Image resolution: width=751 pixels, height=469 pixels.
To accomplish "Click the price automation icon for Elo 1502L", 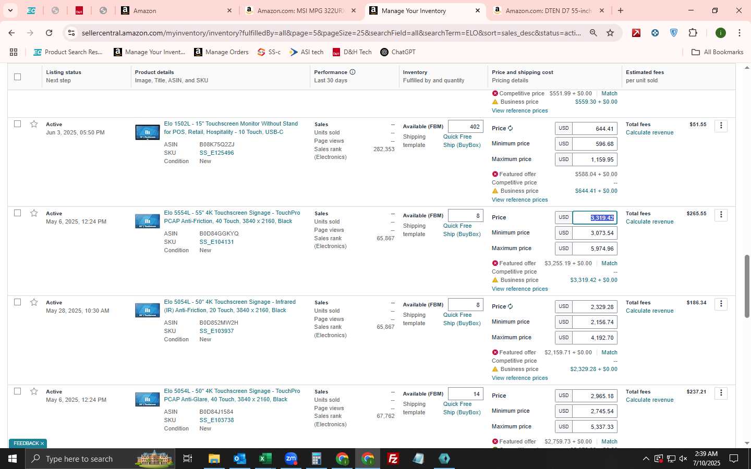I will [511, 128].
